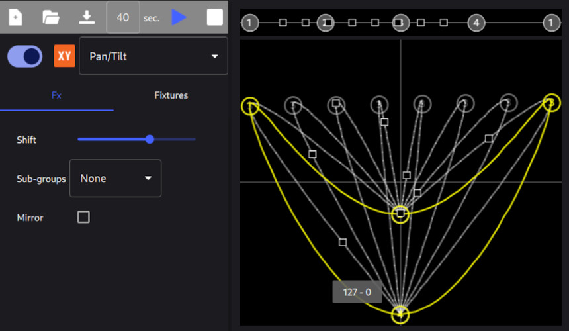Image resolution: width=569 pixels, height=331 pixels.
Task: Open the folder icon to load a file
Action: (51, 17)
